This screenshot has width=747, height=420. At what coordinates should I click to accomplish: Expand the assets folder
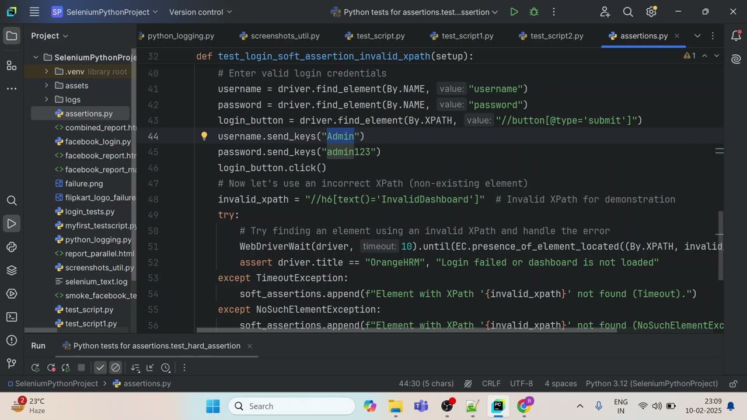coord(47,85)
